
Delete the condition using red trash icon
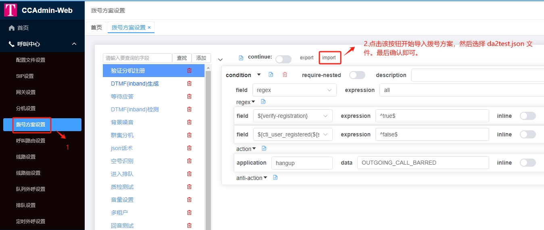[x=285, y=75]
